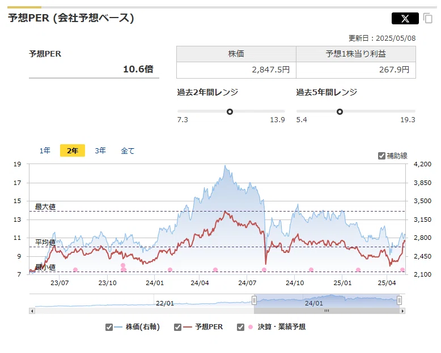Click pink earnings marker near 24/07
This screenshot has width=441, height=353.
click(x=264, y=270)
